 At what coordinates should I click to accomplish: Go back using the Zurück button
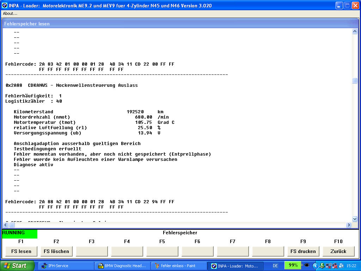point(338,251)
